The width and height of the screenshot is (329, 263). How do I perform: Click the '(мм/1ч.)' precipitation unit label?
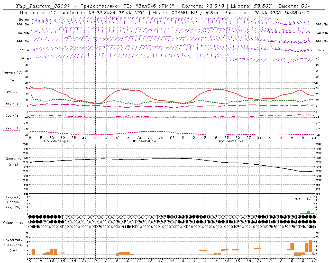tap(13, 207)
